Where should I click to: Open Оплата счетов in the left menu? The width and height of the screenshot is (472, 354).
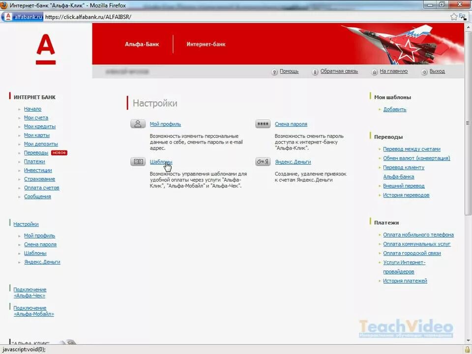[41, 187]
